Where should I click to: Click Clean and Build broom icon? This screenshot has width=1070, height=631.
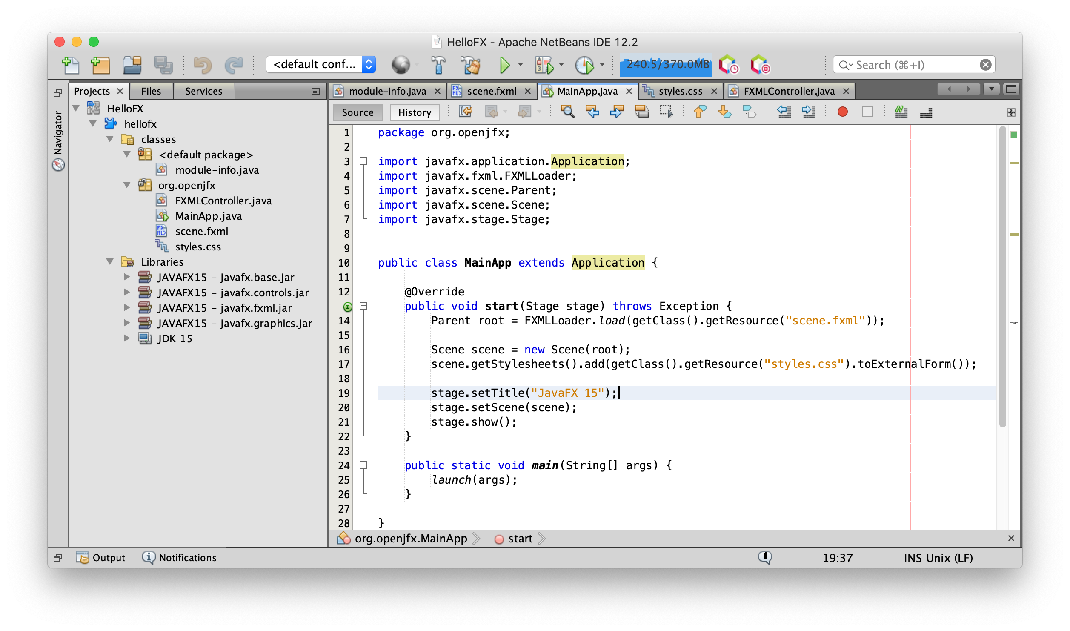pos(470,65)
